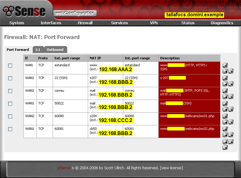The image size is (241, 178).
Task: Add new rule based on 60080 rule
Action: (231, 122)
